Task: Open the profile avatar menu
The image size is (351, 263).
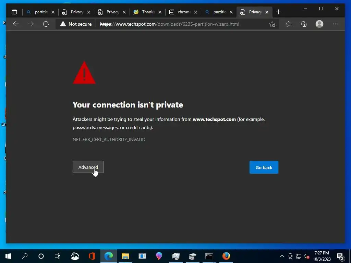Action: [x=319, y=24]
